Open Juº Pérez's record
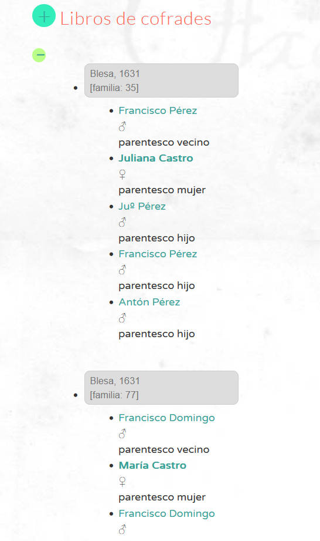Viewport: 320px width, 541px height. (142, 206)
